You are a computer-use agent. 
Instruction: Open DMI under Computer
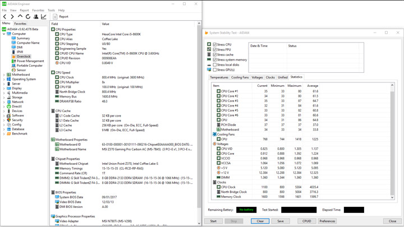[x=20, y=47]
